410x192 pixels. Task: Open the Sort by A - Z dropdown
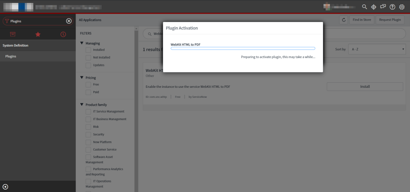(x=377, y=49)
